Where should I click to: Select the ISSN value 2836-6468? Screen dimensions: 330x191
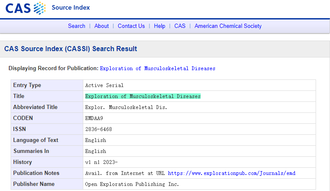pyautogui.click(x=98, y=129)
